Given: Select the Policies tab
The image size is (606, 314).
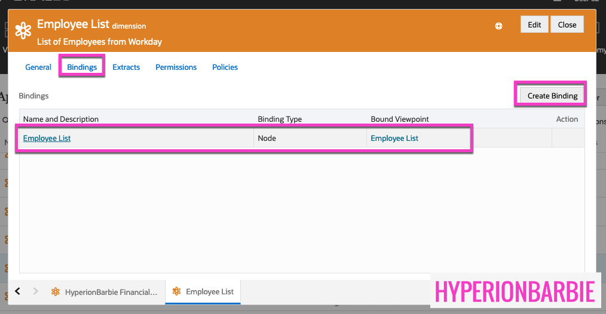Looking at the screenshot, I should pos(225,67).
